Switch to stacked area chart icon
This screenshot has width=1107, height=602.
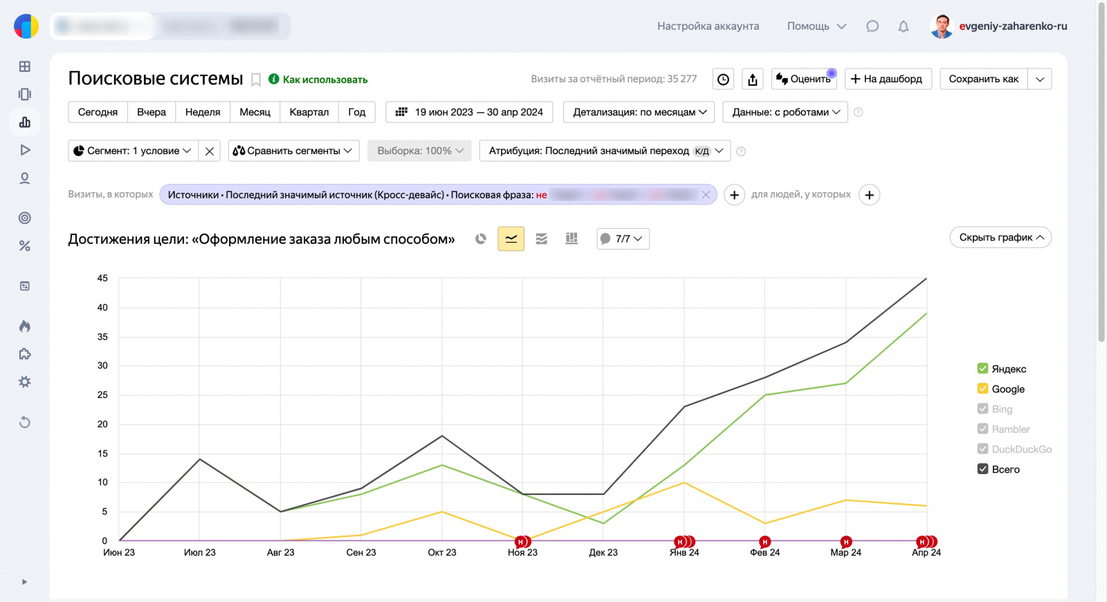[x=541, y=239]
